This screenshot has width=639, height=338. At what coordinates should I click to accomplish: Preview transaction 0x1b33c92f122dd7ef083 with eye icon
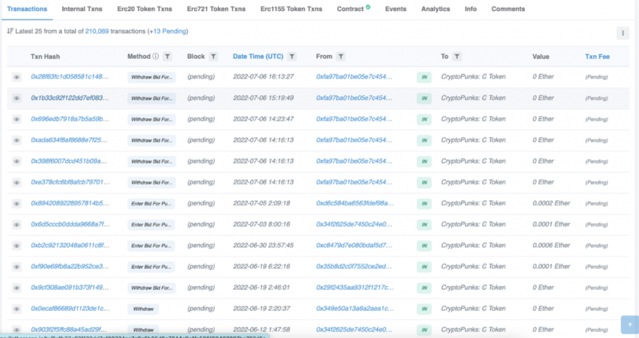pos(17,98)
